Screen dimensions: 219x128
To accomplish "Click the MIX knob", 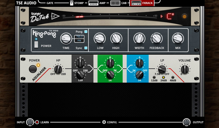I will tap(178, 38).
